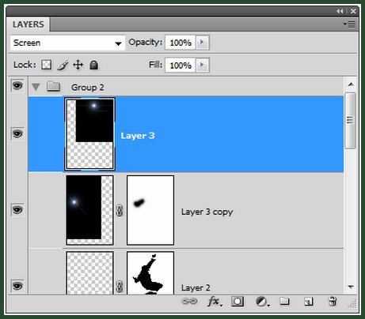365x319 pixels.
Task: Click the Link layers icon
Action: (x=189, y=301)
